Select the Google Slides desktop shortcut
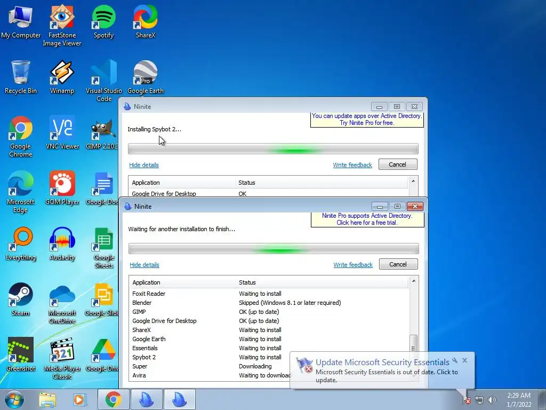Image resolution: width=546 pixels, height=410 pixels. pos(102,299)
